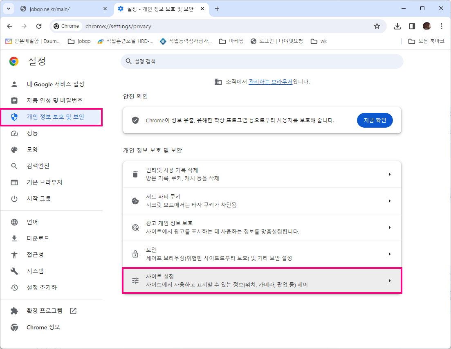Open the 다운로드 settings section
Screen dimensions: 451x349
tap(52, 239)
